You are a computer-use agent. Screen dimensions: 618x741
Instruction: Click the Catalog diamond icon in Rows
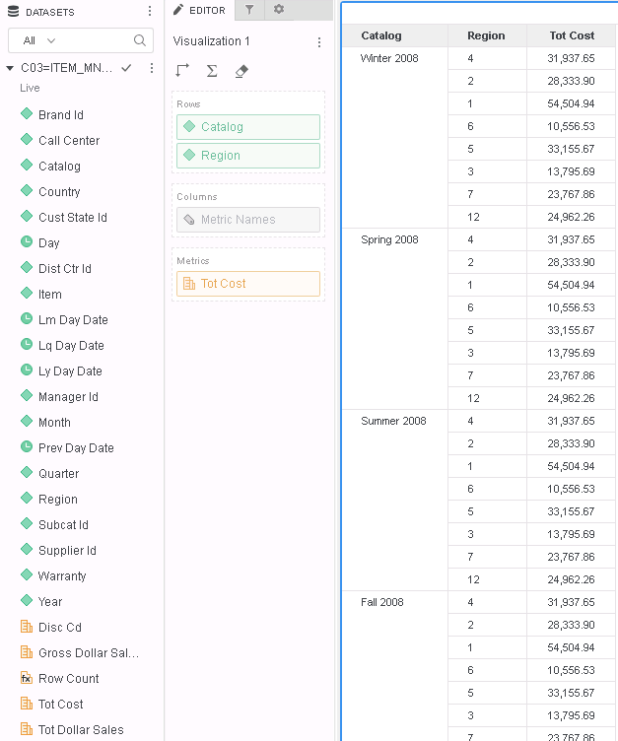[x=189, y=126]
